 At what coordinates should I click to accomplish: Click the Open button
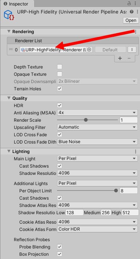click(x=131, y=20)
